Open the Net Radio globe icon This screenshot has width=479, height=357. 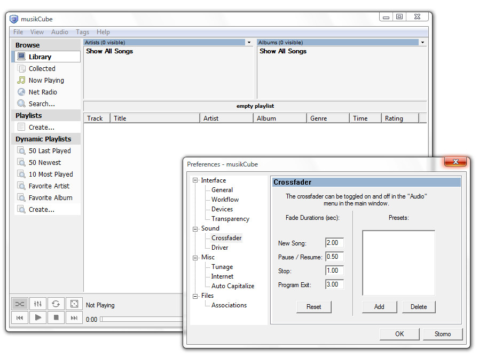tap(21, 92)
